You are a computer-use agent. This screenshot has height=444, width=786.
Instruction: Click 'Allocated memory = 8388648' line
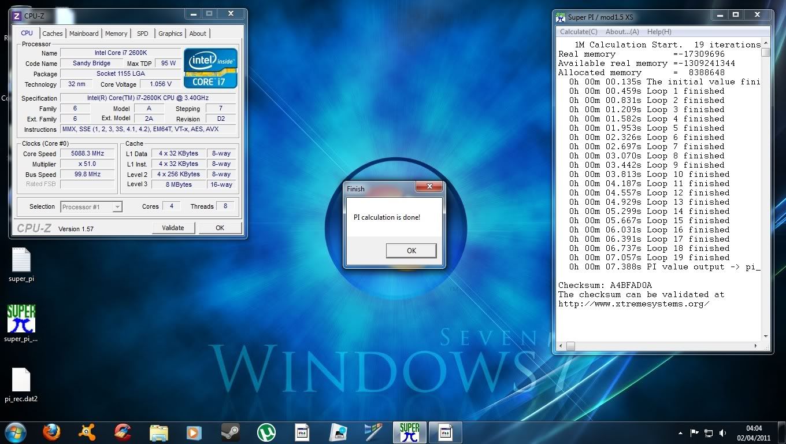click(x=642, y=72)
